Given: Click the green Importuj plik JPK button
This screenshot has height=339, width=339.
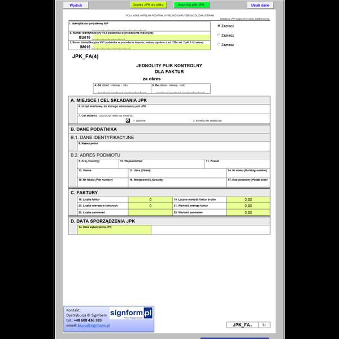Looking at the screenshot, I should coord(192,5).
